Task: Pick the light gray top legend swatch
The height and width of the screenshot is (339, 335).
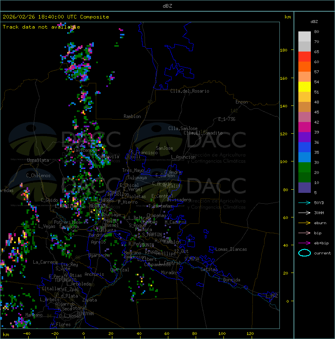Action: 304,36
